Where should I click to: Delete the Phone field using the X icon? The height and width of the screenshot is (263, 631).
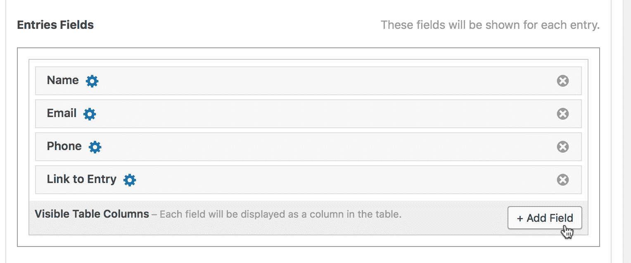click(x=562, y=147)
